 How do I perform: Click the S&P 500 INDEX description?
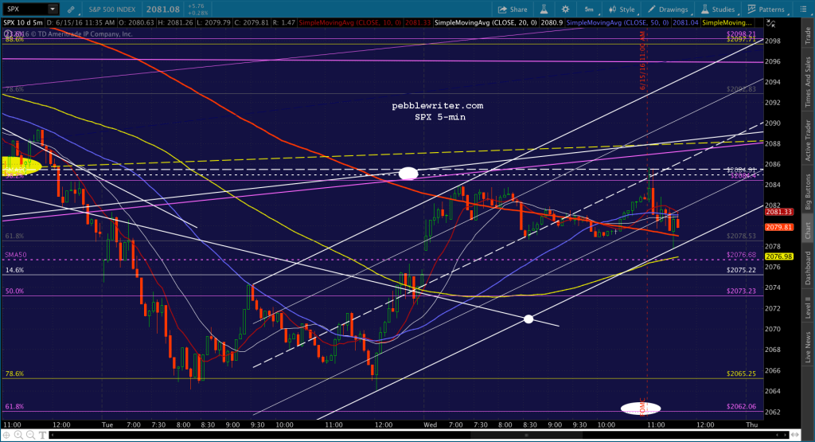pos(111,10)
